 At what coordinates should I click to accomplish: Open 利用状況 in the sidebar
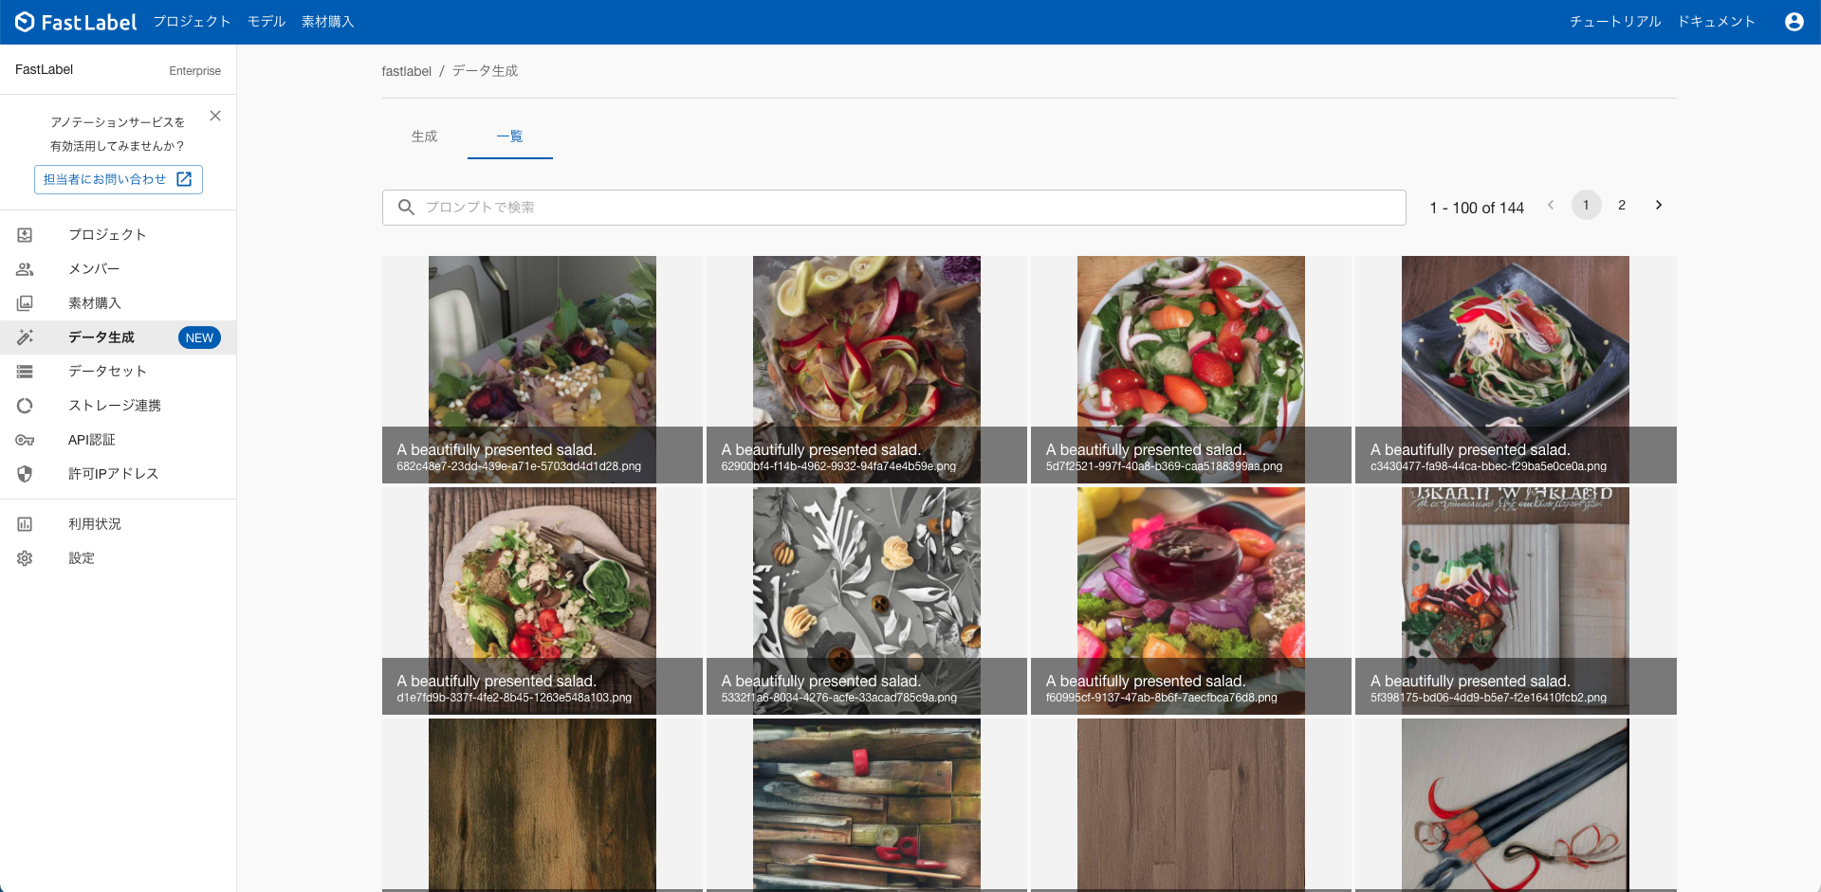point(119,524)
